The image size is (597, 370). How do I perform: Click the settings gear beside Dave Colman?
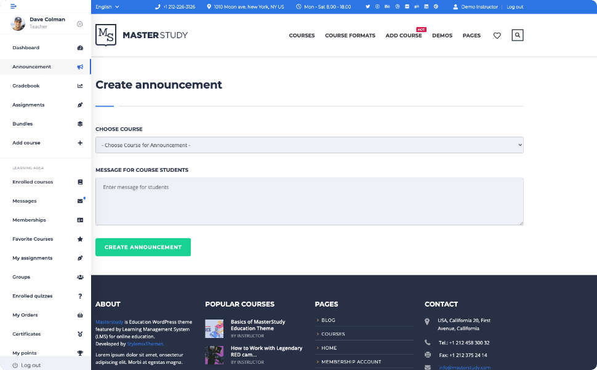point(80,24)
